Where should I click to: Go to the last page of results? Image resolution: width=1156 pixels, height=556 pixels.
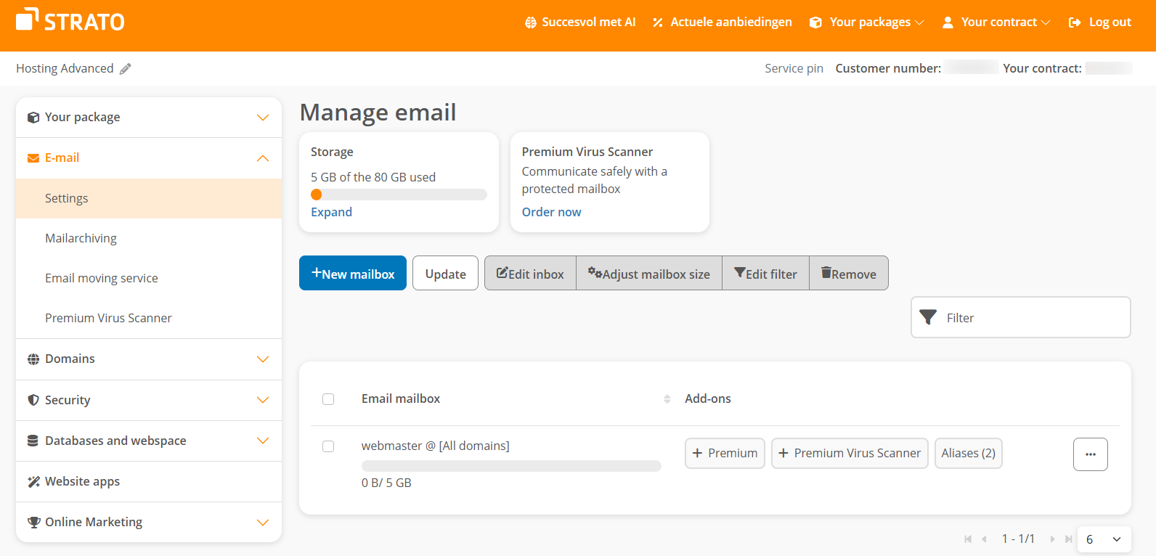point(1069,539)
